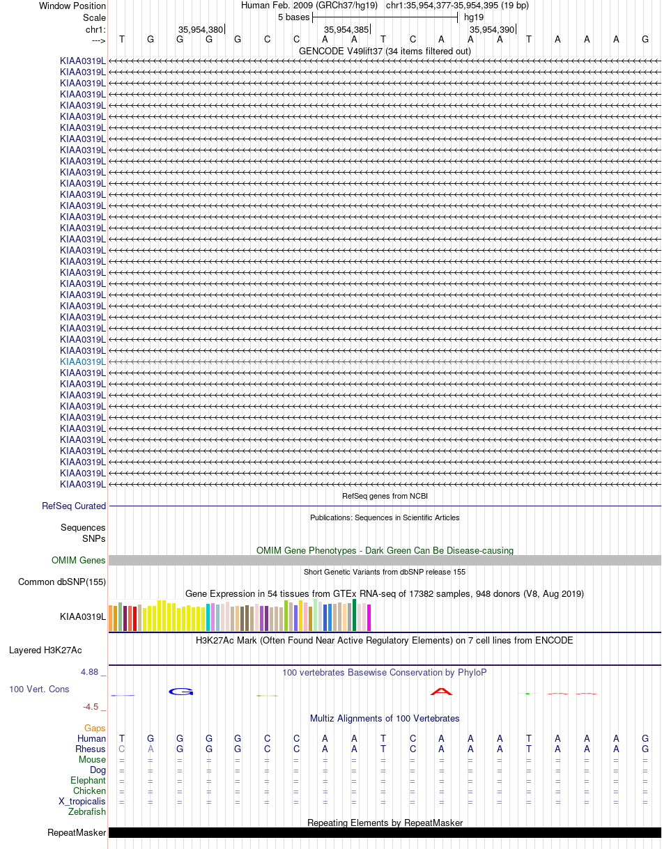Open RefSeq Curated track label
Viewport: 662px width, 849px height.
(74, 506)
